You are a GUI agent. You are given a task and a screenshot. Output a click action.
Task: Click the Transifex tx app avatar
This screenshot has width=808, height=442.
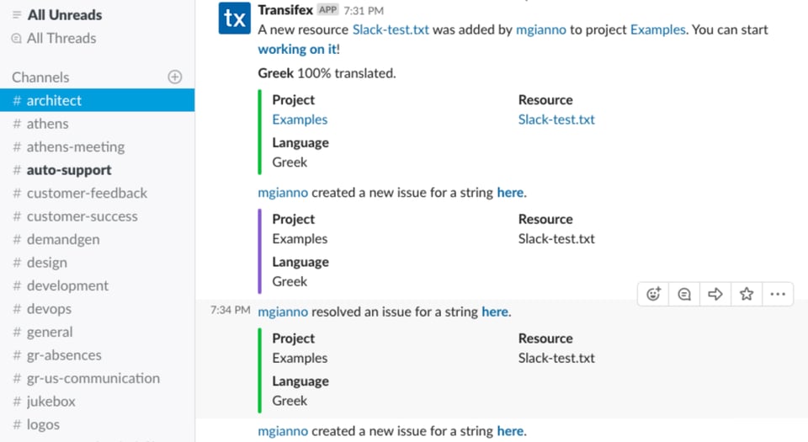[235, 18]
